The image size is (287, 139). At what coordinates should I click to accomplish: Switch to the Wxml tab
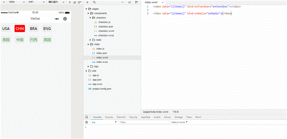click(198, 117)
